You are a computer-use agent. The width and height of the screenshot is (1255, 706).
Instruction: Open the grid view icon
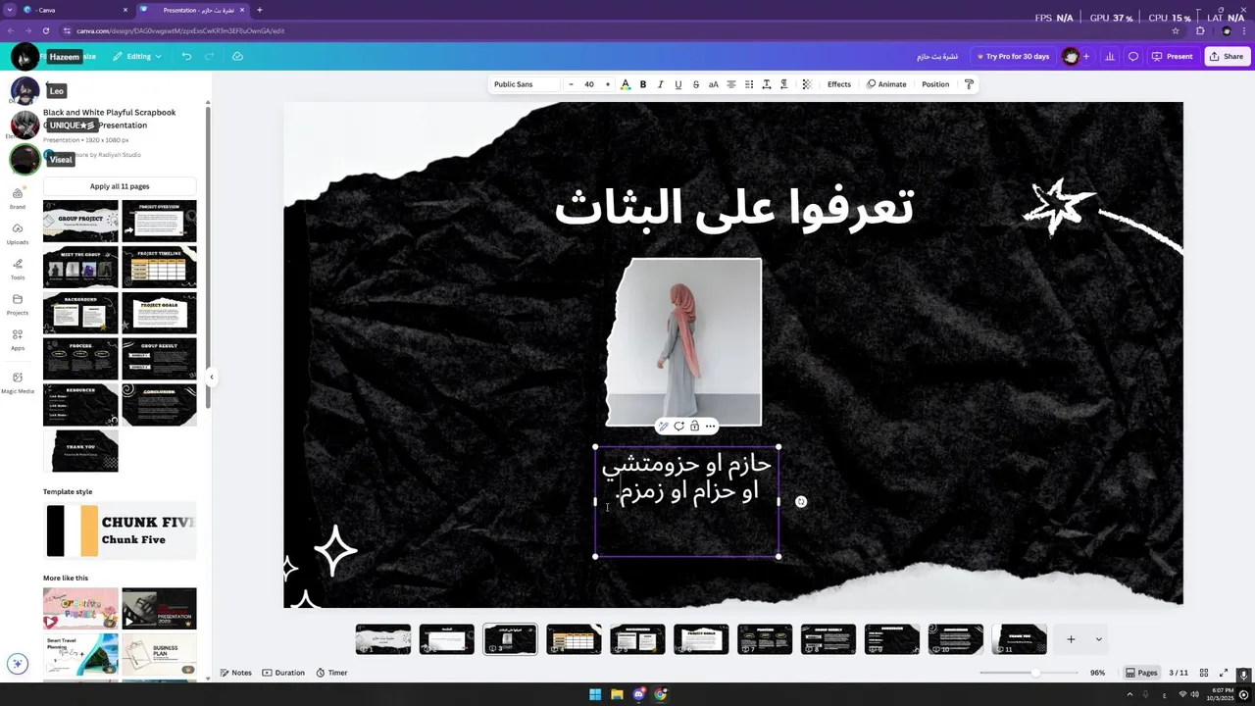1204,673
